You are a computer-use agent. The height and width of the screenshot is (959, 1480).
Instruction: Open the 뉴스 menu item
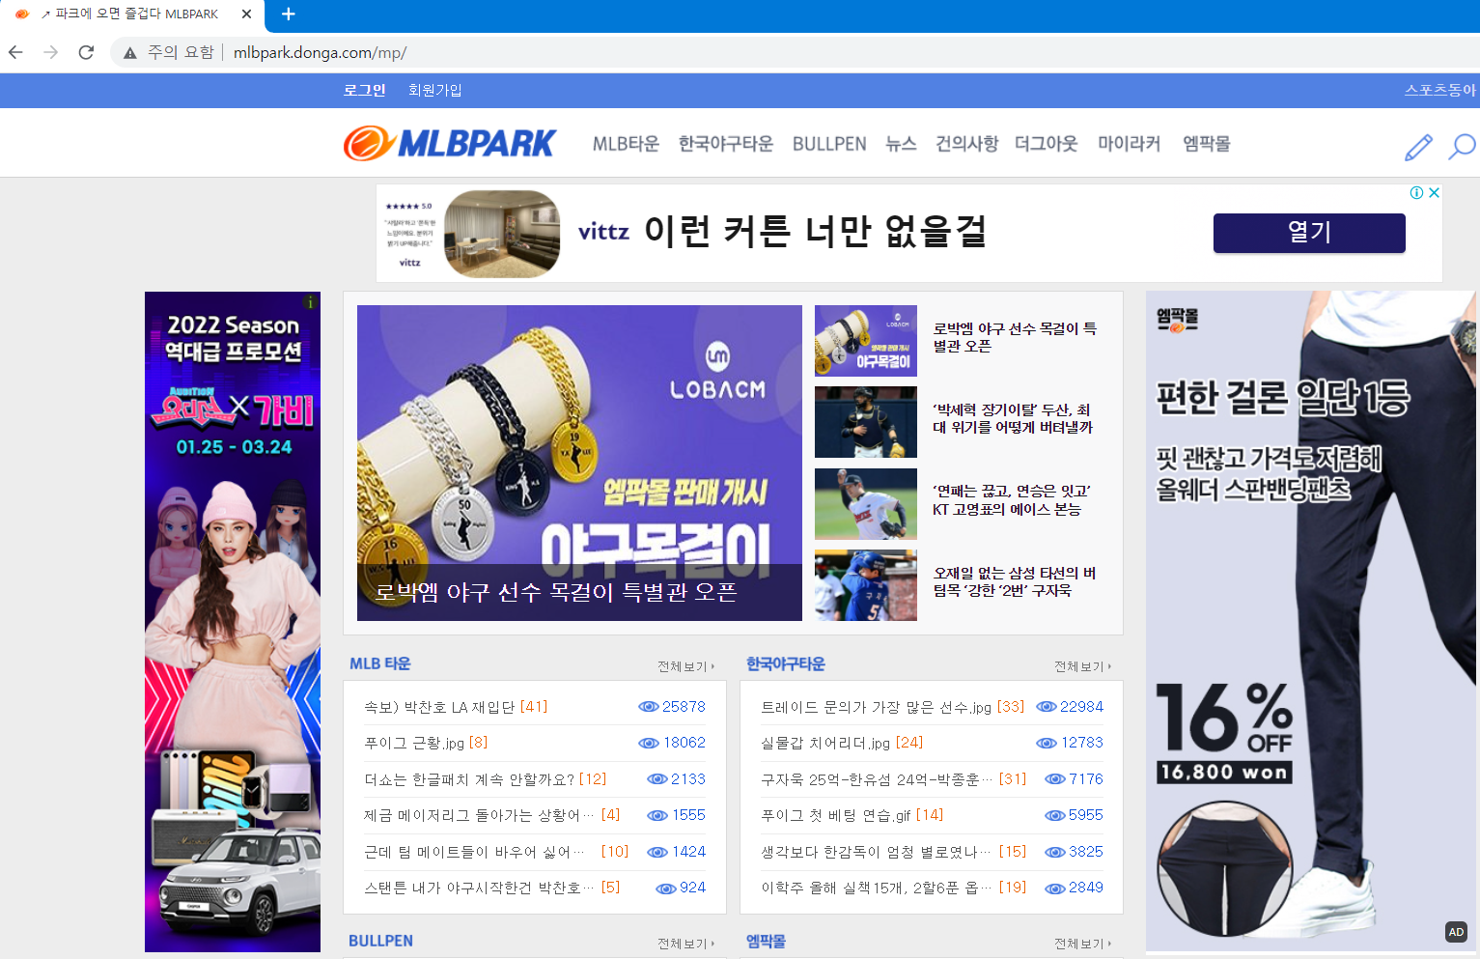(x=901, y=144)
